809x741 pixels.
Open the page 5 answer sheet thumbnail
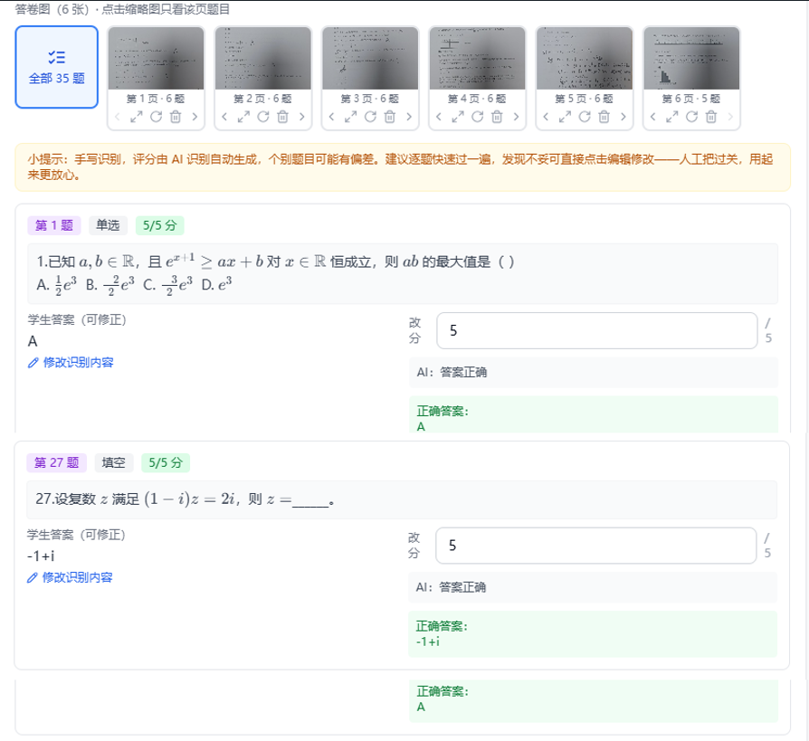[x=585, y=58]
